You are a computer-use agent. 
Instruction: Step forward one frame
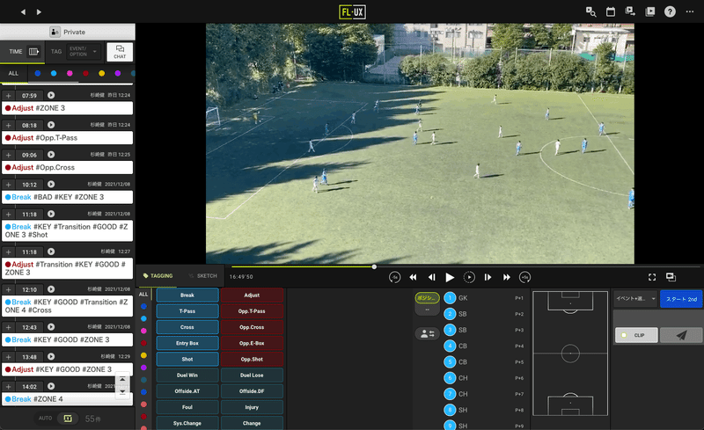coord(488,277)
